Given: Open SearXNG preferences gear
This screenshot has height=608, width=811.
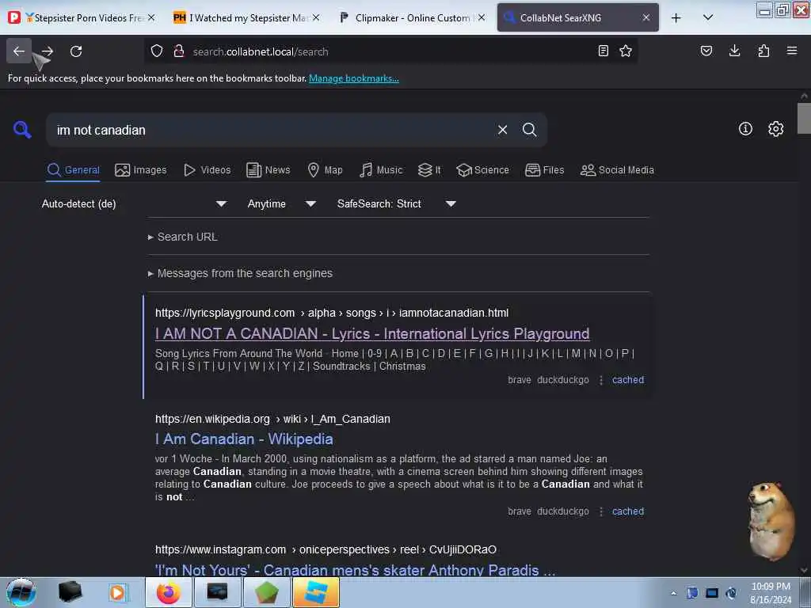Looking at the screenshot, I should (776, 129).
